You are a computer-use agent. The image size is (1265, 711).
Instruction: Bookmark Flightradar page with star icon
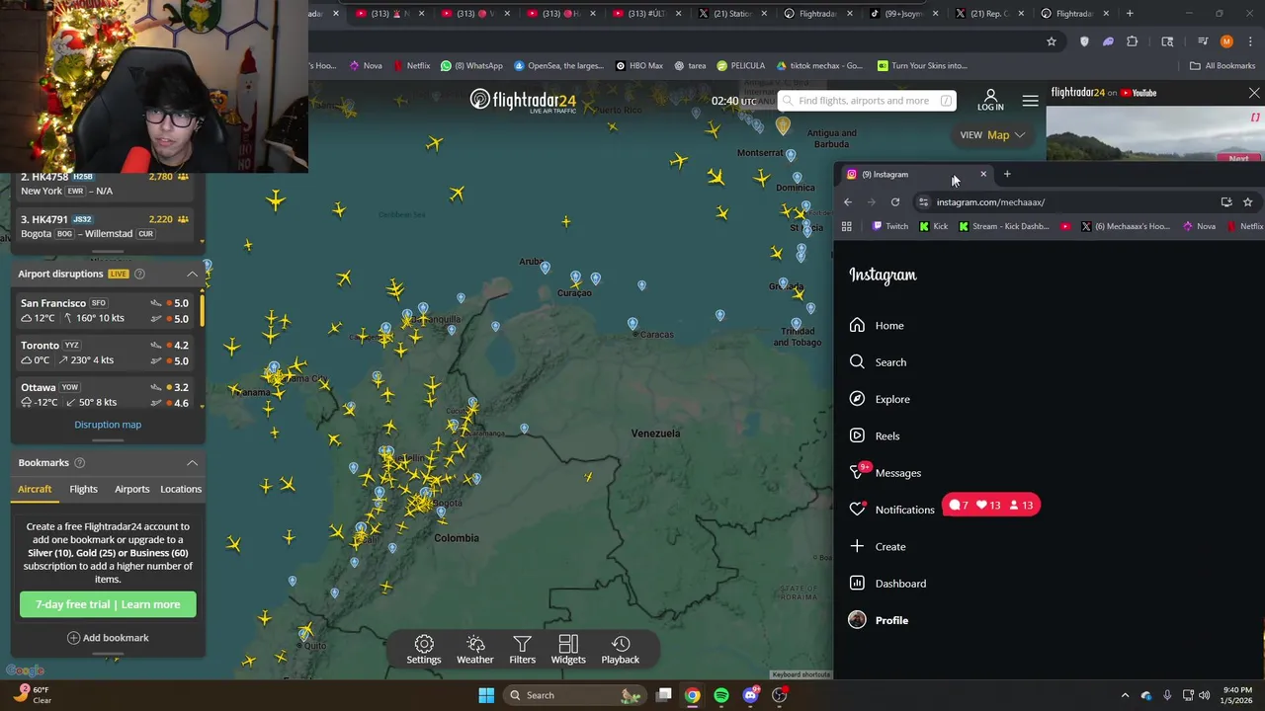pyautogui.click(x=1052, y=41)
